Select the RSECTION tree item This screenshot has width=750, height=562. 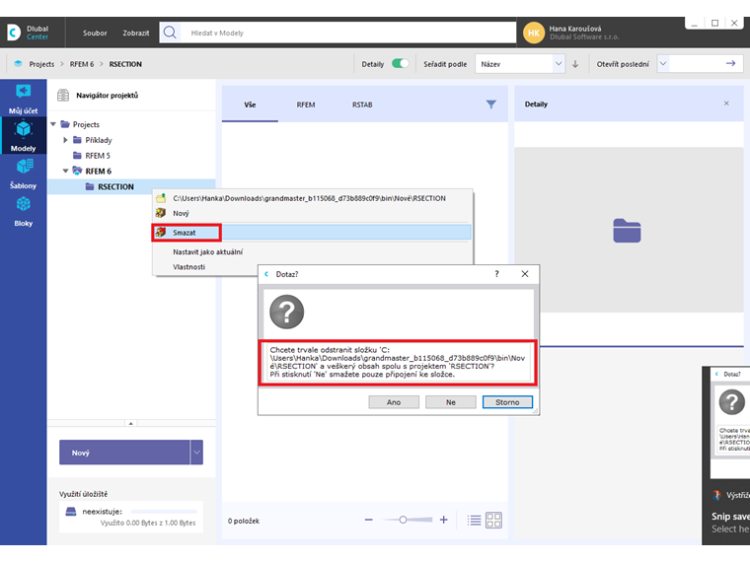coord(115,187)
